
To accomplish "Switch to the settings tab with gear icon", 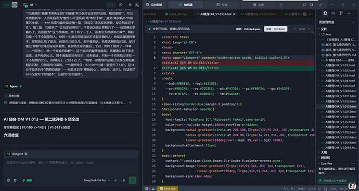I will coord(259,5).
